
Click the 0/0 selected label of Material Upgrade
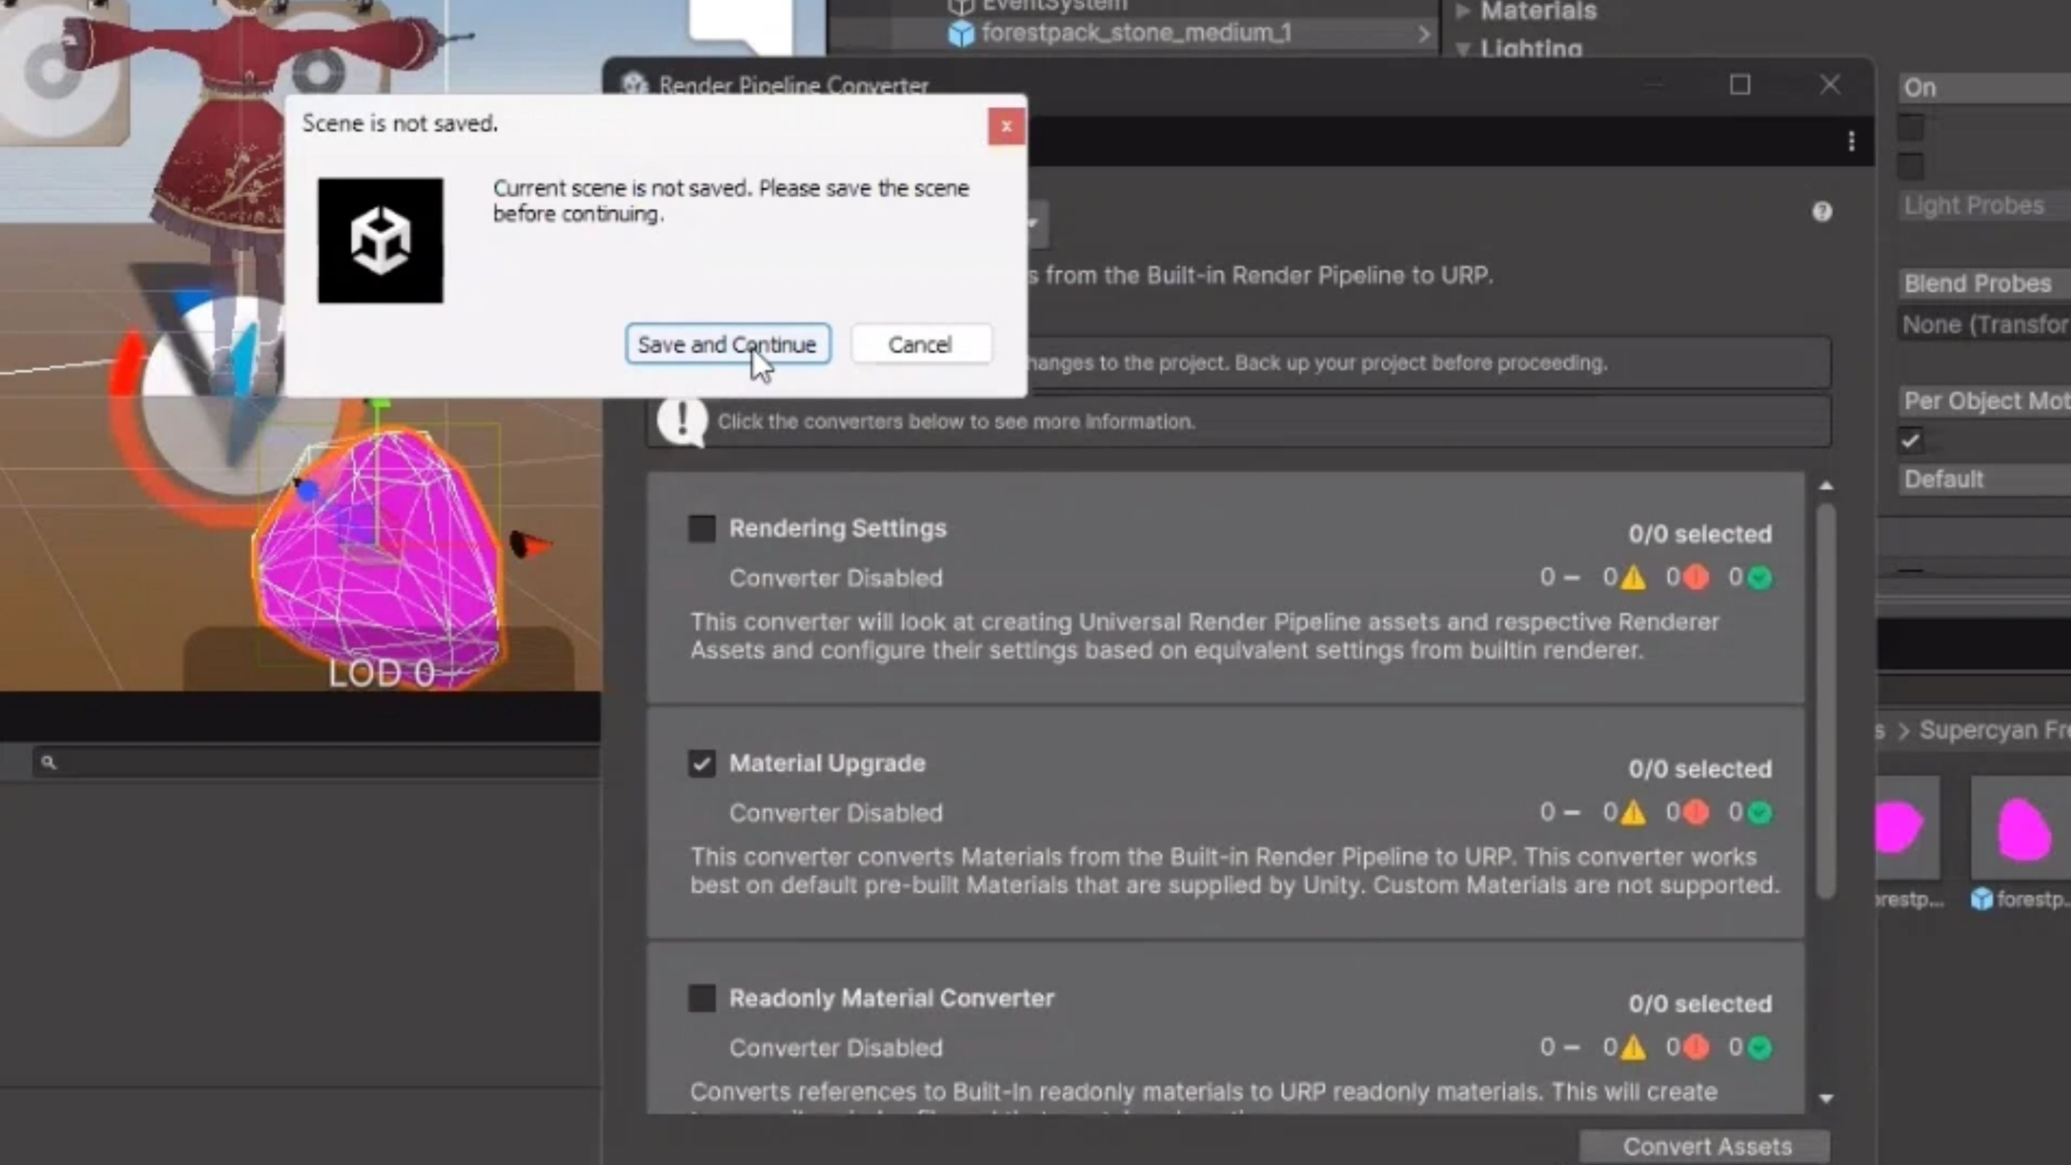pos(1700,769)
